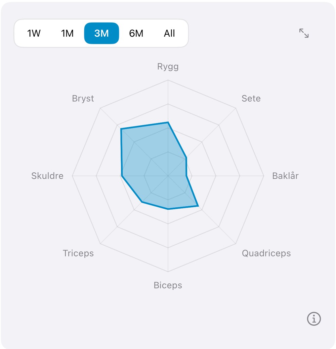Switch to 6M time range

tap(136, 33)
